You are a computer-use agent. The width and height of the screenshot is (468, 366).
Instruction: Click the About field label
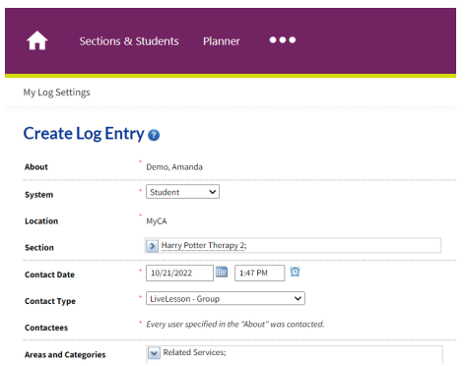click(x=36, y=167)
